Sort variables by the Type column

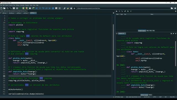point(122,14)
